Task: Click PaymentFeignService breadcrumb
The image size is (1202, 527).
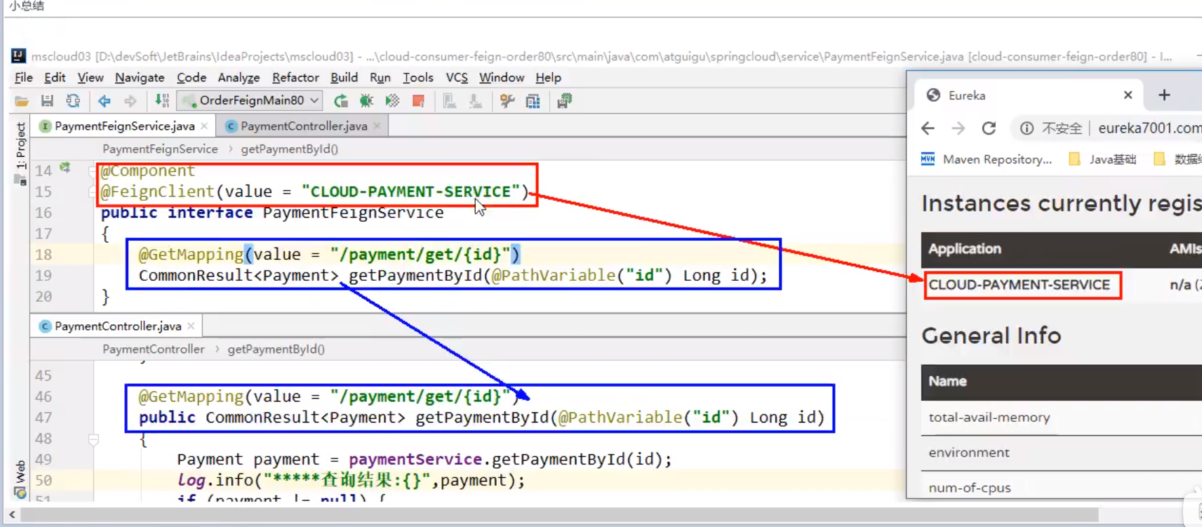Action: (160, 149)
